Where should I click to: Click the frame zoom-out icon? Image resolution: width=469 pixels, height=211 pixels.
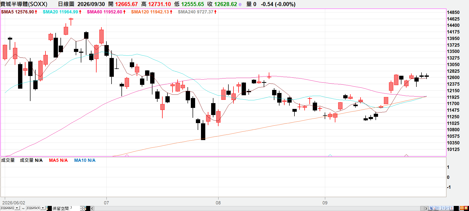coord(439,208)
